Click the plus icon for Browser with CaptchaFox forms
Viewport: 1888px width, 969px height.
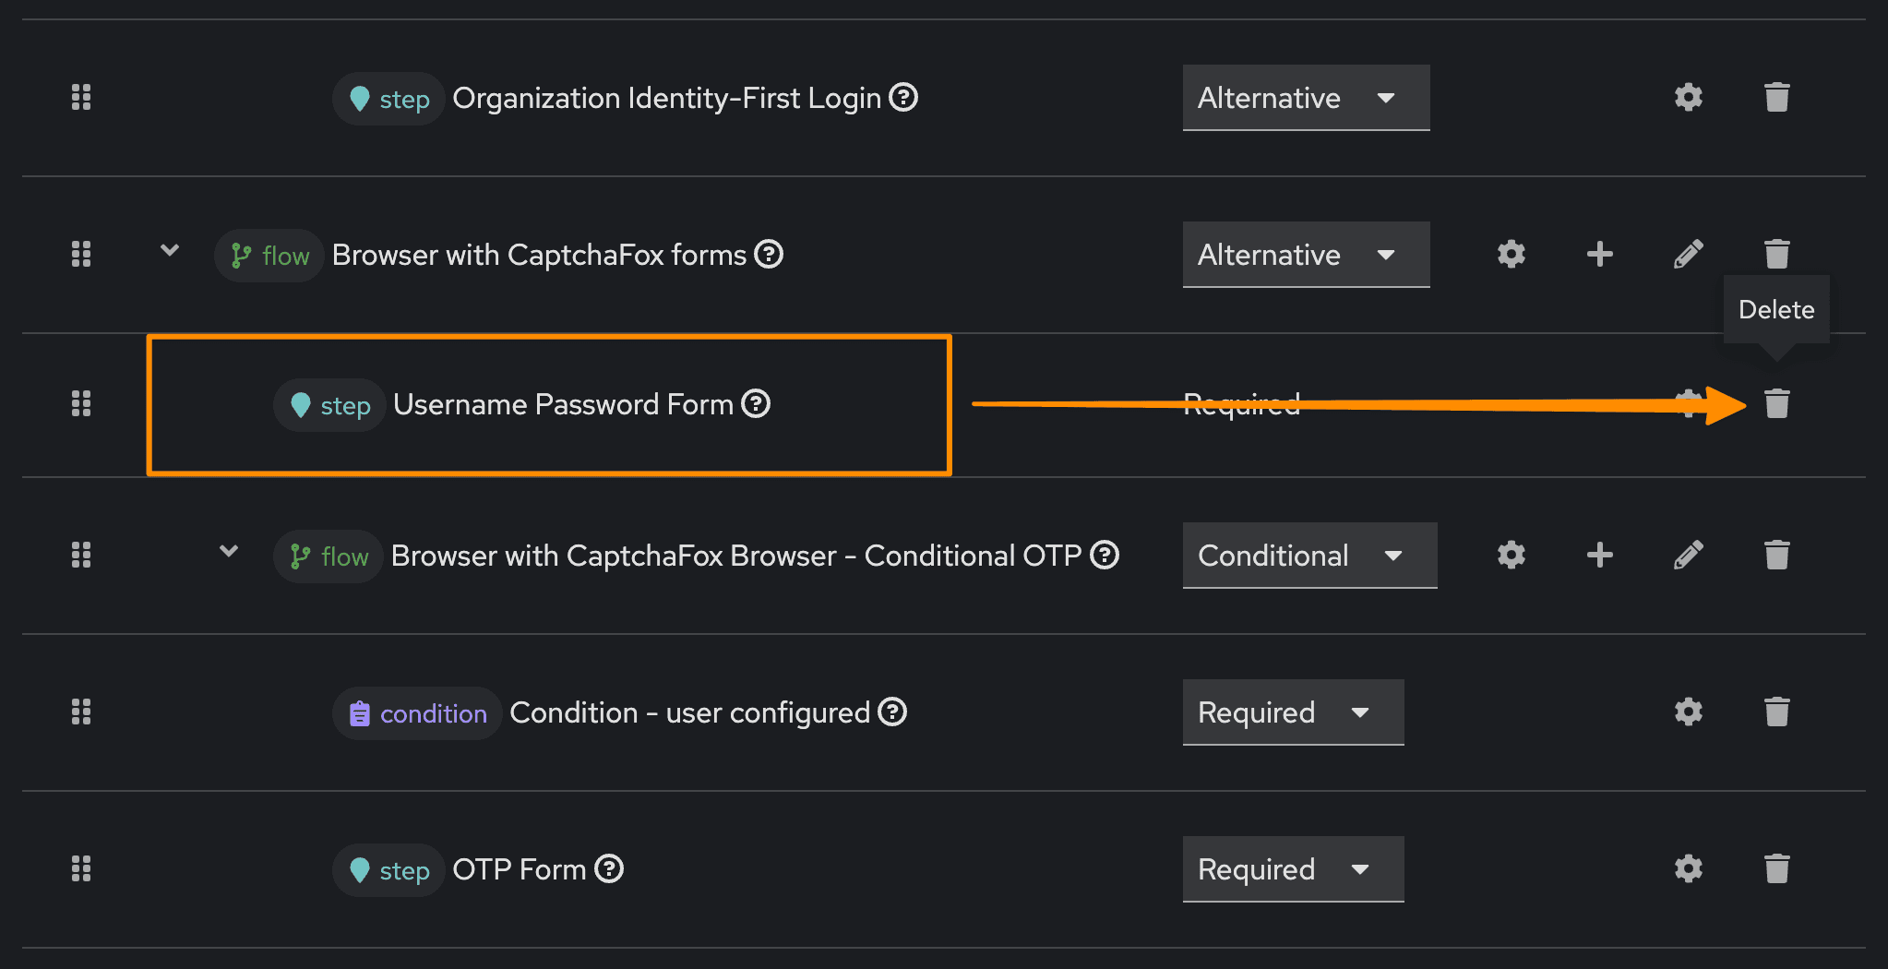(x=1599, y=254)
